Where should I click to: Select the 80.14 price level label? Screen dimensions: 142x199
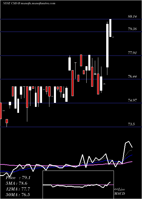pyautogui.click(x=132, y=16)
